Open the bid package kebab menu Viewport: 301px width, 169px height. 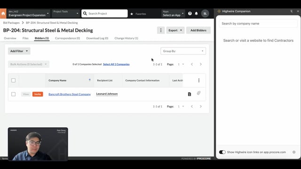(x=161, y=30)
